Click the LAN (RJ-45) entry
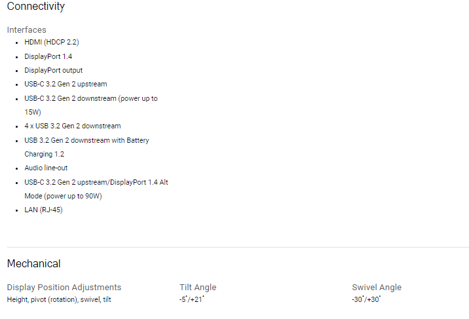This screenshot has width=469, height=319. point(43,210)
